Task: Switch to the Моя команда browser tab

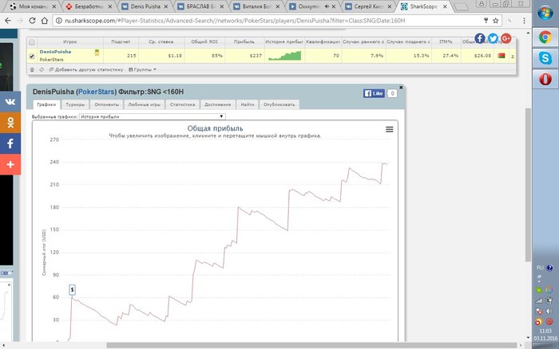Action: 33,6
